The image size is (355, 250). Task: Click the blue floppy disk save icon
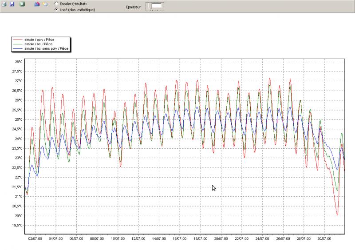12,4
